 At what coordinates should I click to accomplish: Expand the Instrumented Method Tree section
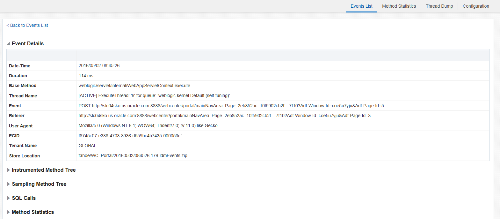click(x=9, y=170)
